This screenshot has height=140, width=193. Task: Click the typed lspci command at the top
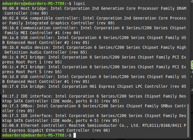(x=79, y=3)
